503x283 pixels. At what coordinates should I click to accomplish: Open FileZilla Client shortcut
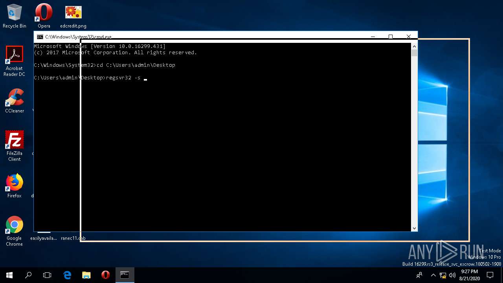pyautogui.click(x=15, y=146)
